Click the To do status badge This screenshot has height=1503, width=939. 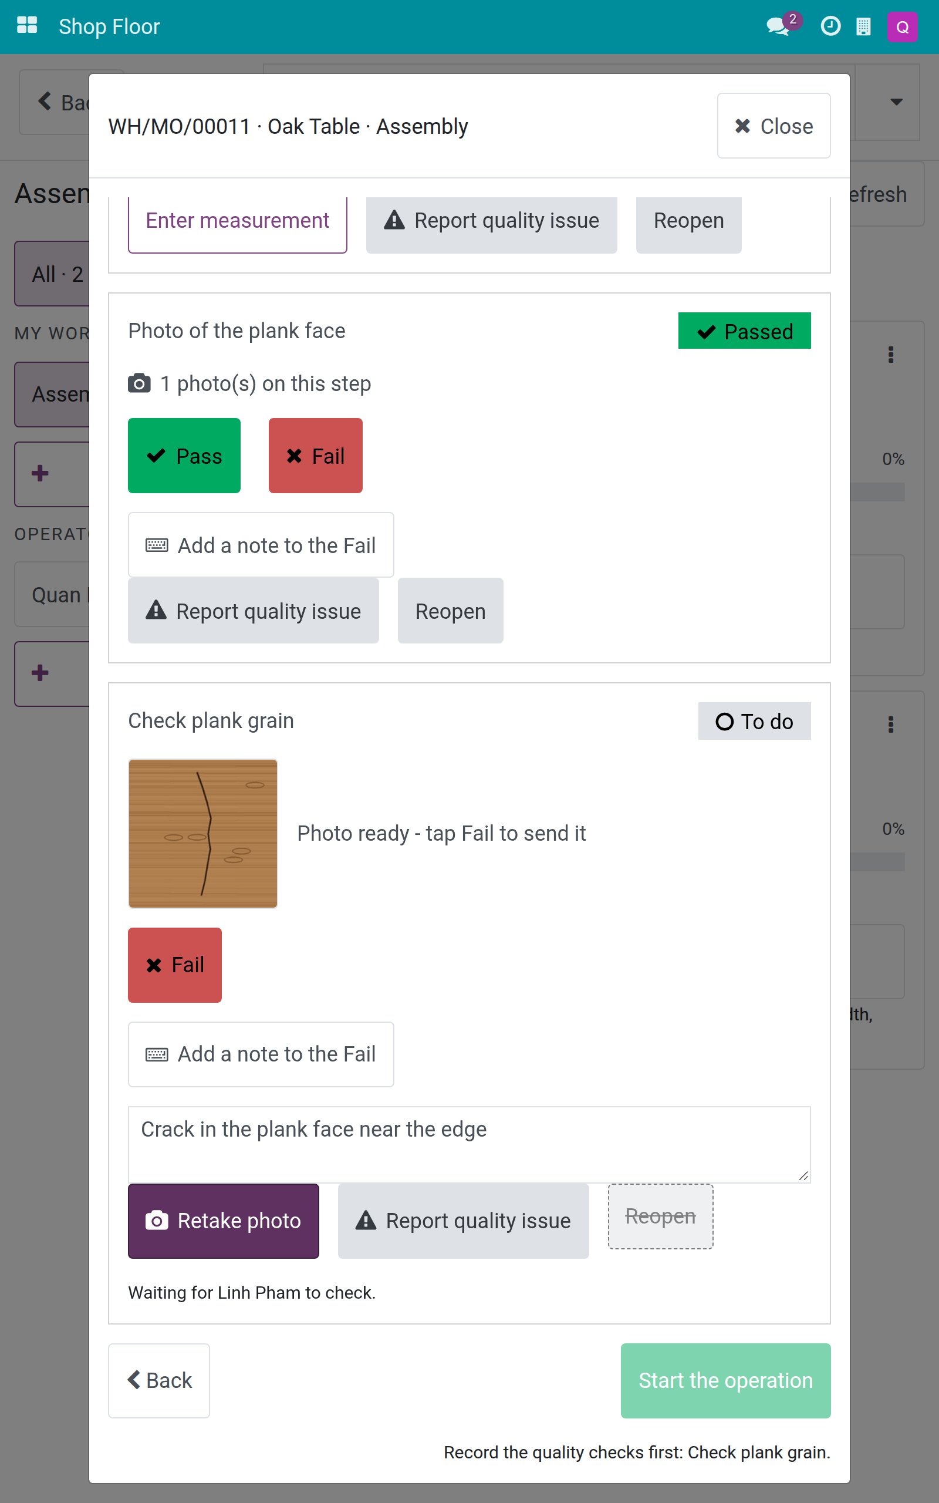(754, 721)
